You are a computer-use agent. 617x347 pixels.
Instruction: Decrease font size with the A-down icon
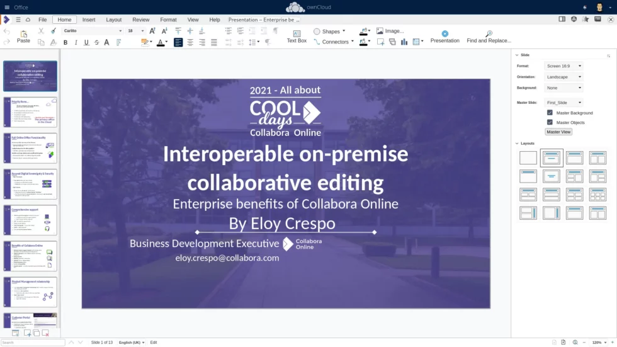[164, 31]
